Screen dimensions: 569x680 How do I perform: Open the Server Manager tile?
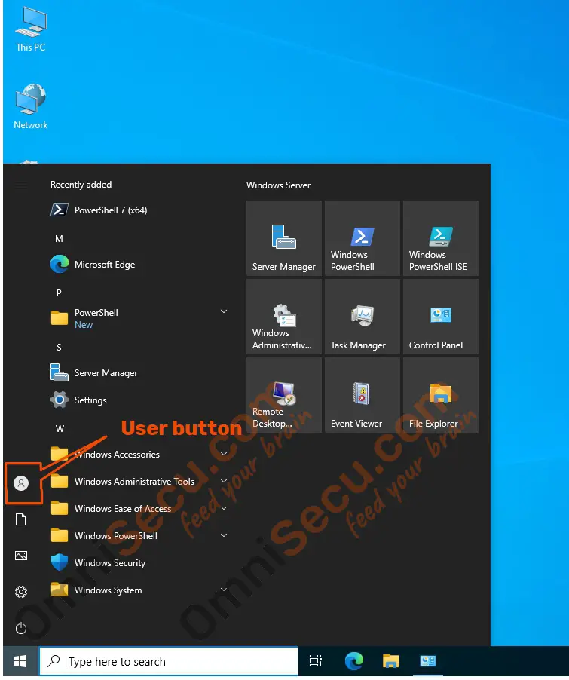click(x=284, y=238)
